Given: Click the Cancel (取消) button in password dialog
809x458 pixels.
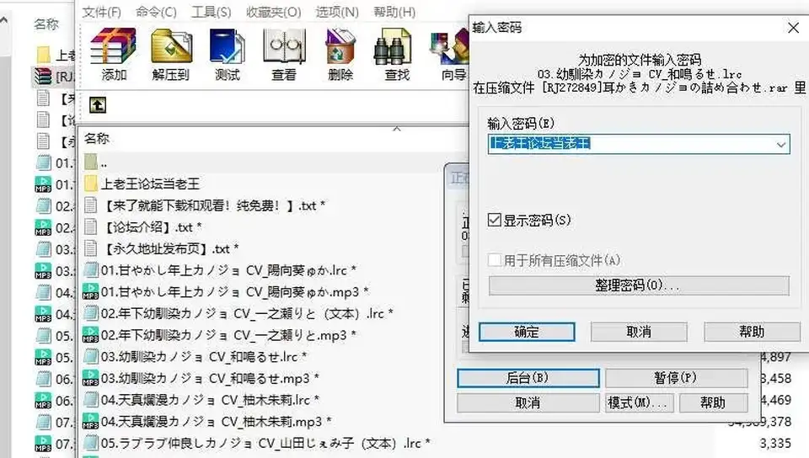Looking at the screenshot, I should [x=639, y=332].
